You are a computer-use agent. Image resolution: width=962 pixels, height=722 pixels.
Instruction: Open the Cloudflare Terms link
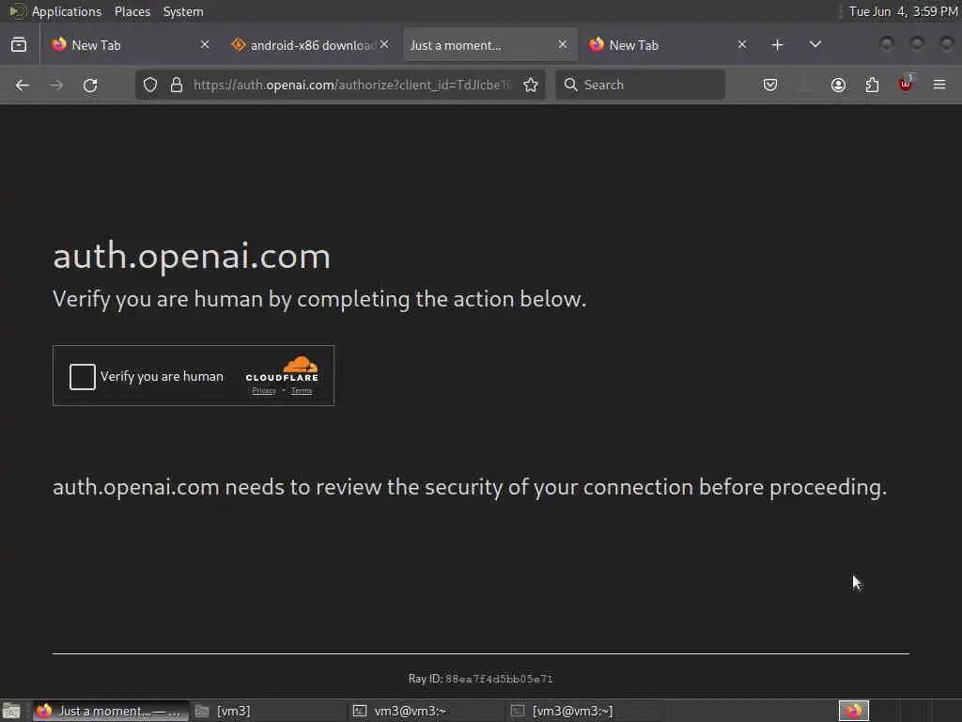pyautogui.click(x=302, y=390)
